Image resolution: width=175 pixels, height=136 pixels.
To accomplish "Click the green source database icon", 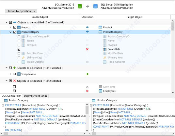I will (x=80, y=6).
